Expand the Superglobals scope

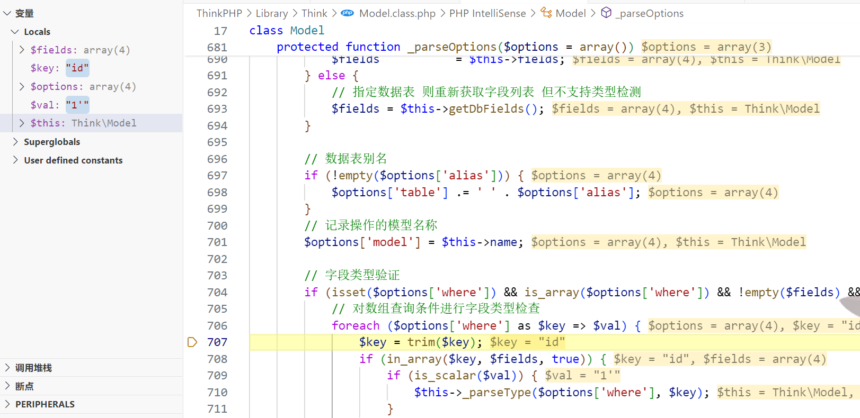click(x=15, y=142)
